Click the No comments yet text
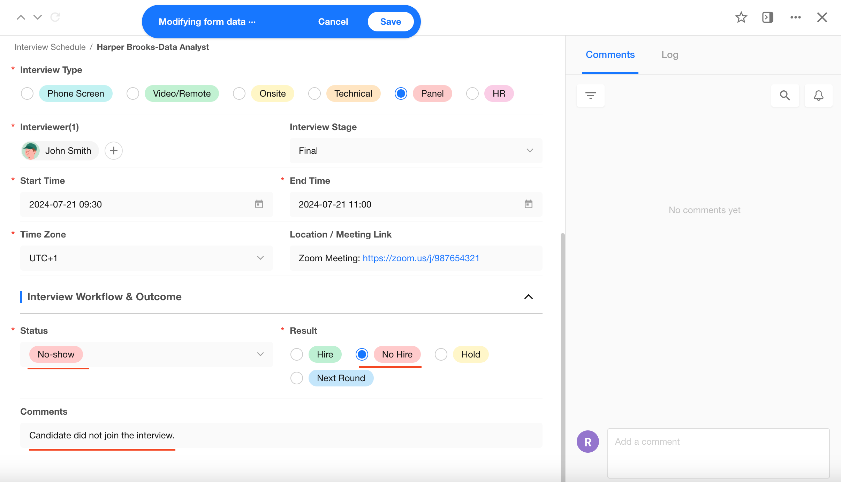Viewport: 841px width, 482px height. (x=704, y=210)
